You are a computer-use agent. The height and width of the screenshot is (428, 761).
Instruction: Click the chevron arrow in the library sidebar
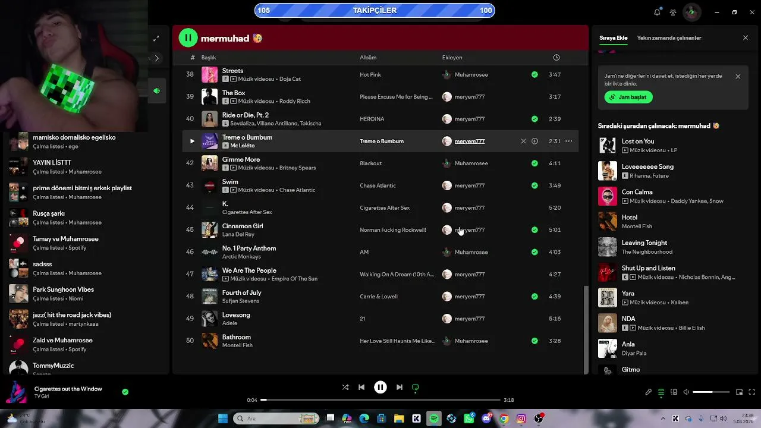pos(156,58)
